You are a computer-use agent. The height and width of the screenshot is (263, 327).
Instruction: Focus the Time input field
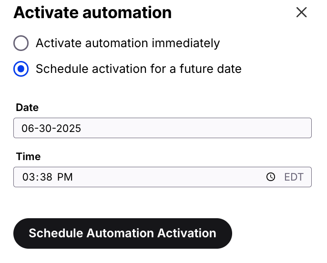point(143,177)
